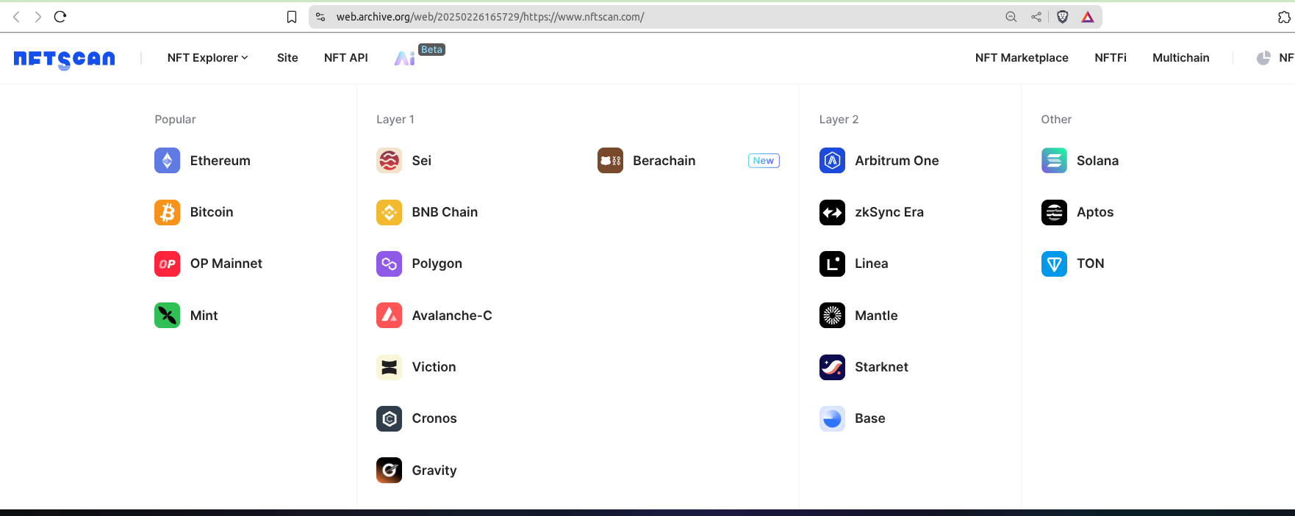Image resolution: width=1295 pixels, height=516 pixels.
Task: Select Starknet chain name
Action: click(x=881, y=367)
